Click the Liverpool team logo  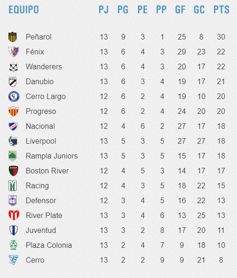click(x=13, y=141)
